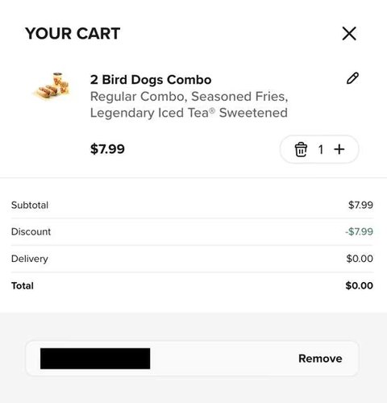Remove the applied promo code
The width and height of the screenshot is (387, 403).
[x=320, y=359]
